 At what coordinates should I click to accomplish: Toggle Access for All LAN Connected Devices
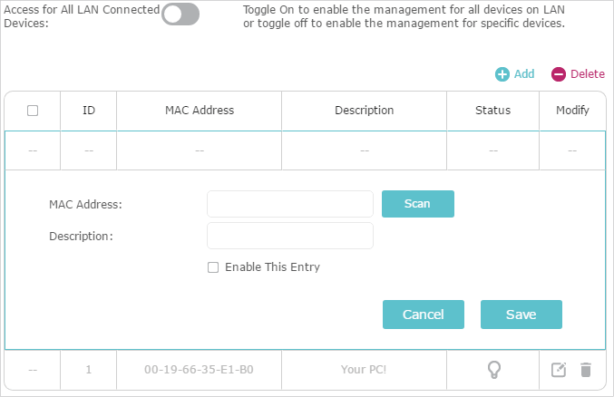click(180, 15)
